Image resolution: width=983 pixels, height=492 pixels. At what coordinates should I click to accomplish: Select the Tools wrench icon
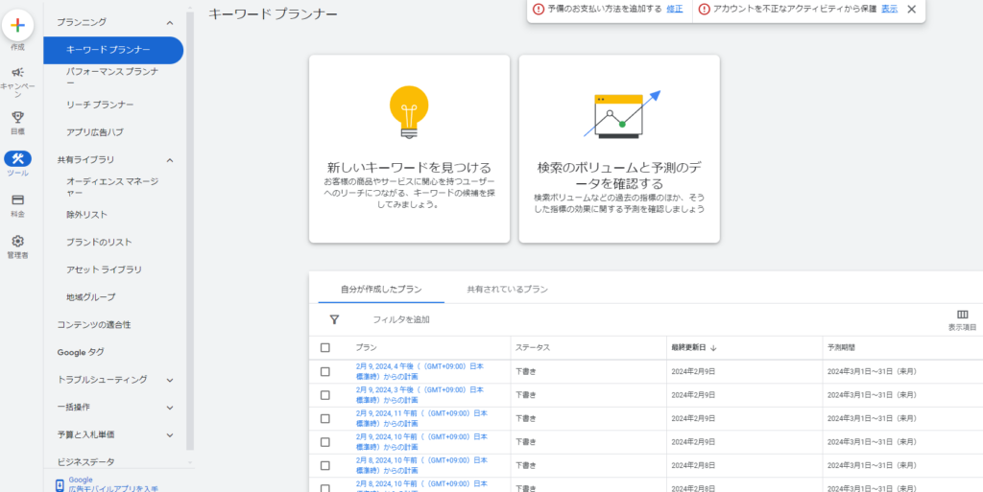tap(17, 158)
